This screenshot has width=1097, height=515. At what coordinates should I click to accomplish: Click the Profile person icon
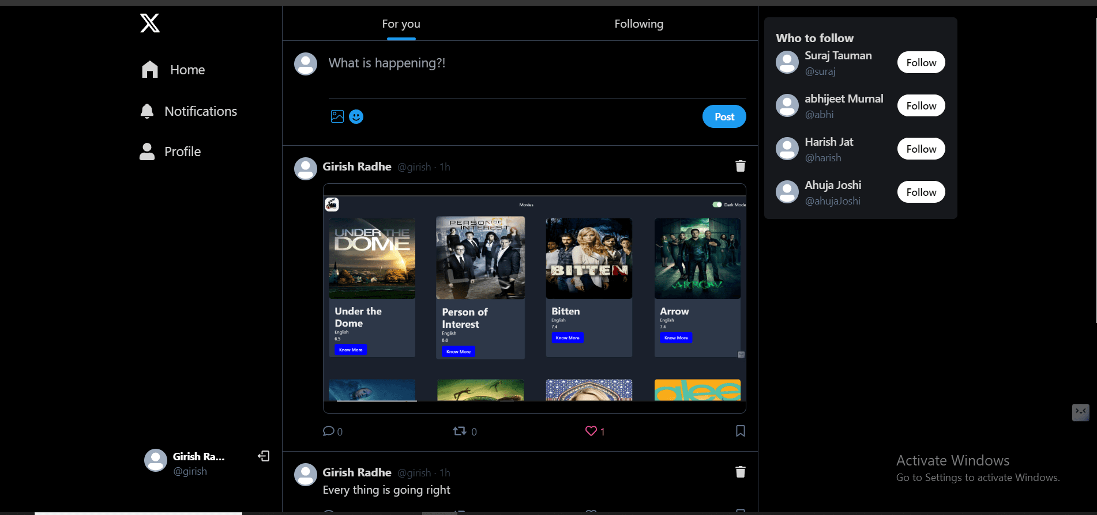tap(147, 152)
